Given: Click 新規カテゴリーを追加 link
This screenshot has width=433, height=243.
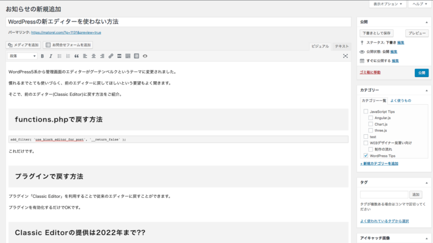Looking at the screenshot, I should [379, 164].
